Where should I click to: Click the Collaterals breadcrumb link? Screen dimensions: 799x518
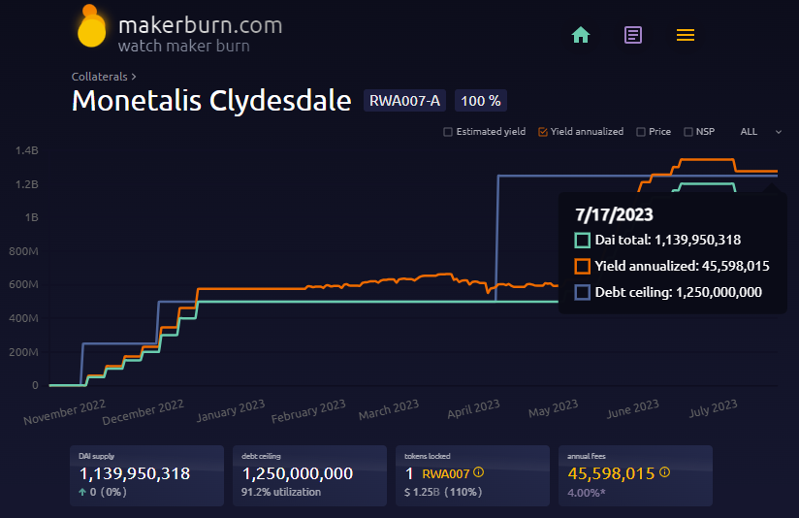coord(99,77)
